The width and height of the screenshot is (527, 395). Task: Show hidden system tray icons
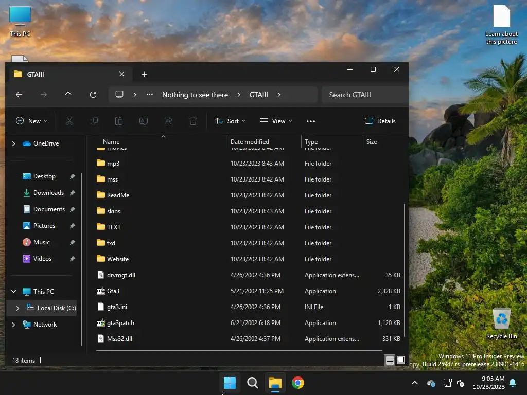coord(415,383)
